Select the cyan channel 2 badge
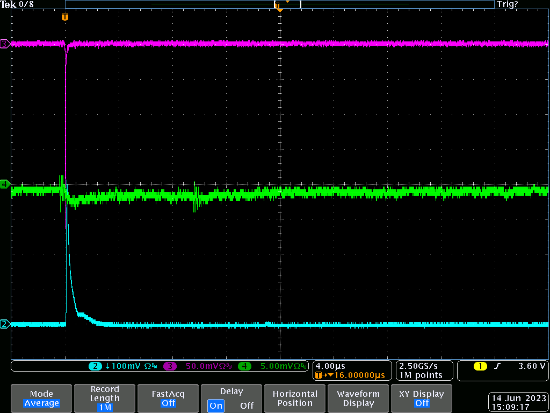This screenshot has height=413, width=550. click(x=95, y=366)
